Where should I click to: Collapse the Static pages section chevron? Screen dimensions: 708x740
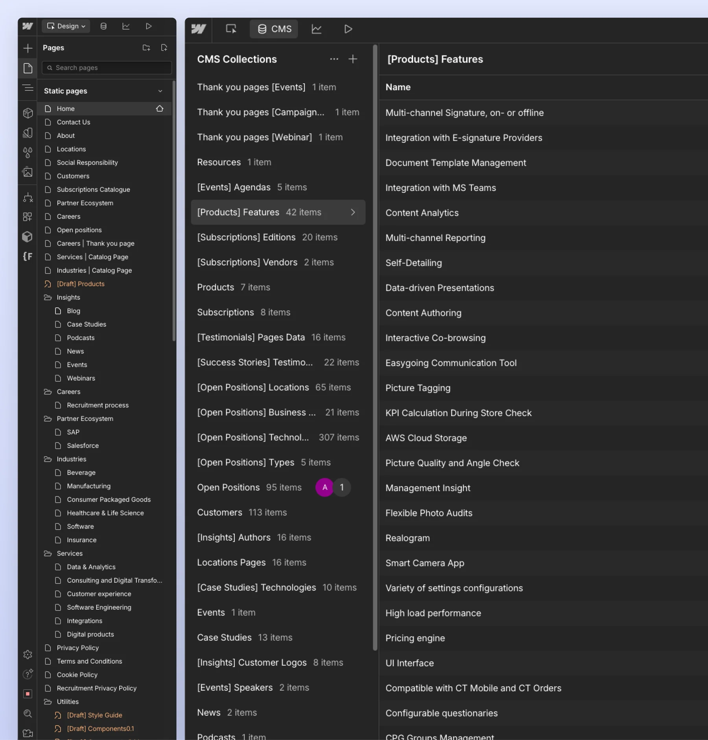pos(160,91)
